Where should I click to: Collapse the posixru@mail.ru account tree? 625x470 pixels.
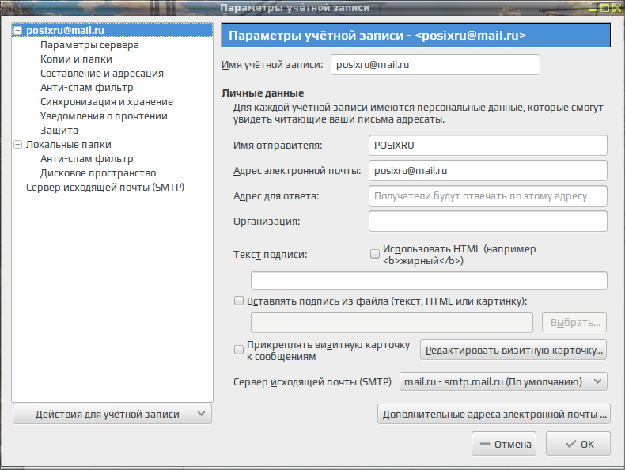coord(18,31)
